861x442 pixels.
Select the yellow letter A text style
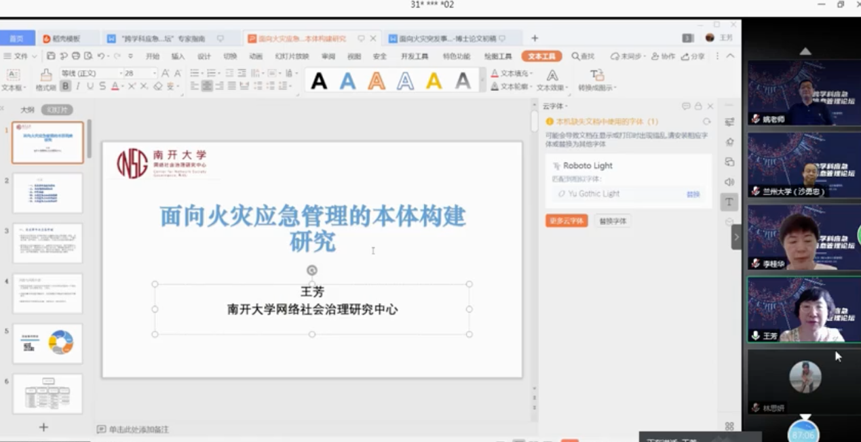tap(434, 81)
